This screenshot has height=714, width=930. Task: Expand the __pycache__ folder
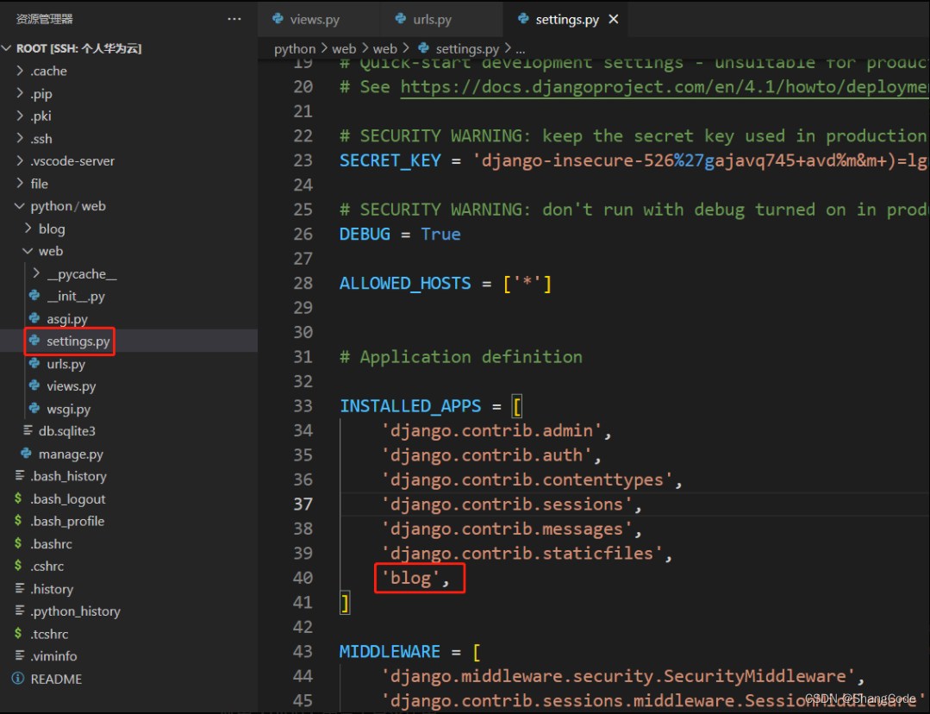pyautogui.click(x=35, y=272)
